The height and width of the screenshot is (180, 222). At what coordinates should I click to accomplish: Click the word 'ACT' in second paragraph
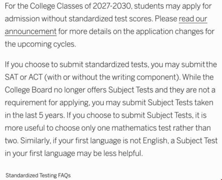click(x=35, y=77)
